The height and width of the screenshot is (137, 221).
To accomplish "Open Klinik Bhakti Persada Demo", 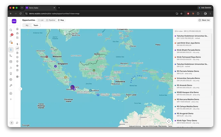I will tap(192, 51).
